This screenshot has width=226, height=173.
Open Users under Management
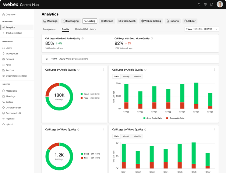pyautogui.click(x=7, y=48)
